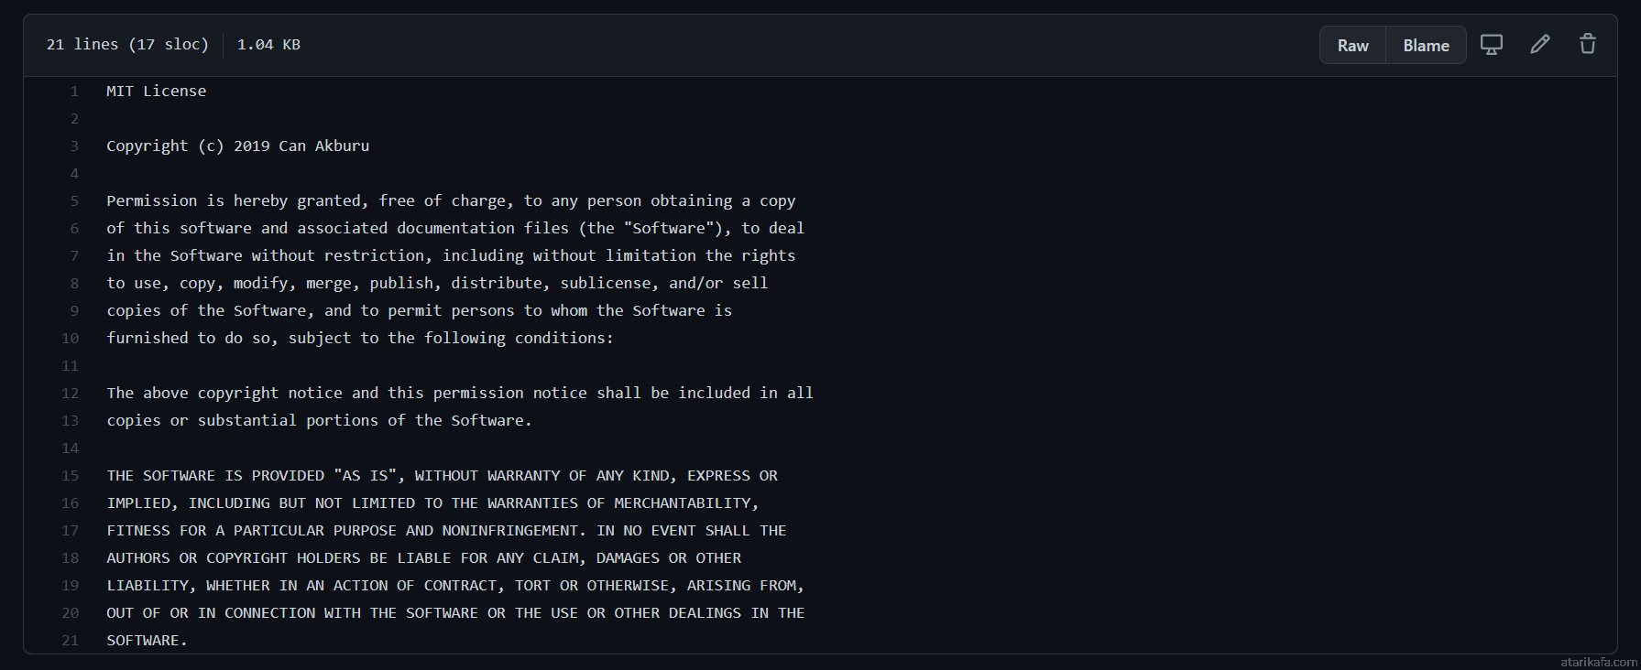Edit this file with pencil icon
The width and height of the screenshot is (1641, 670).
[x=1540, y=44]
